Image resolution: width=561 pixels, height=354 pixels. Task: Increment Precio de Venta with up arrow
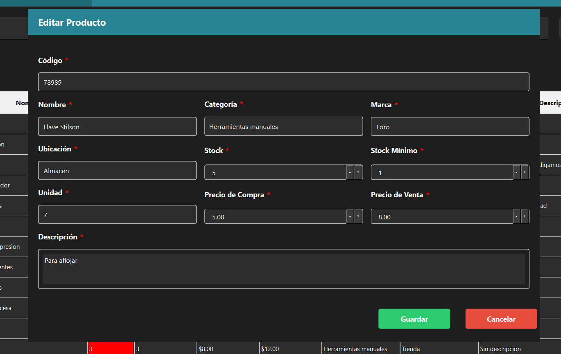point(516,216)
